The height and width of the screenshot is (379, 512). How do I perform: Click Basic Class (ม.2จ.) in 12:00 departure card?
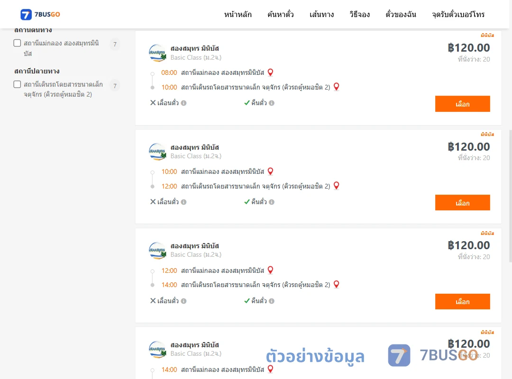pos(196,254)
